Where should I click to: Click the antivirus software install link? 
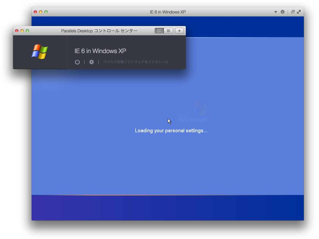[136, 62]
